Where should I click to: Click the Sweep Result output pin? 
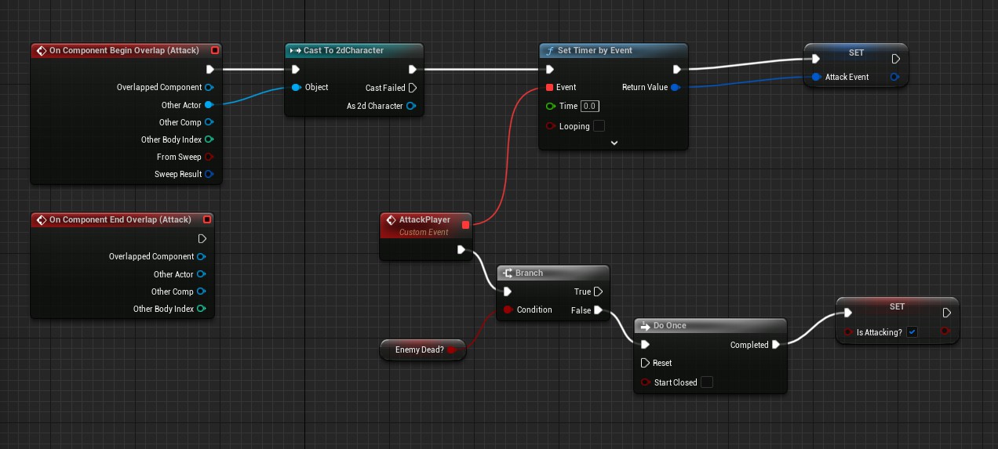[x=209, y=174]
